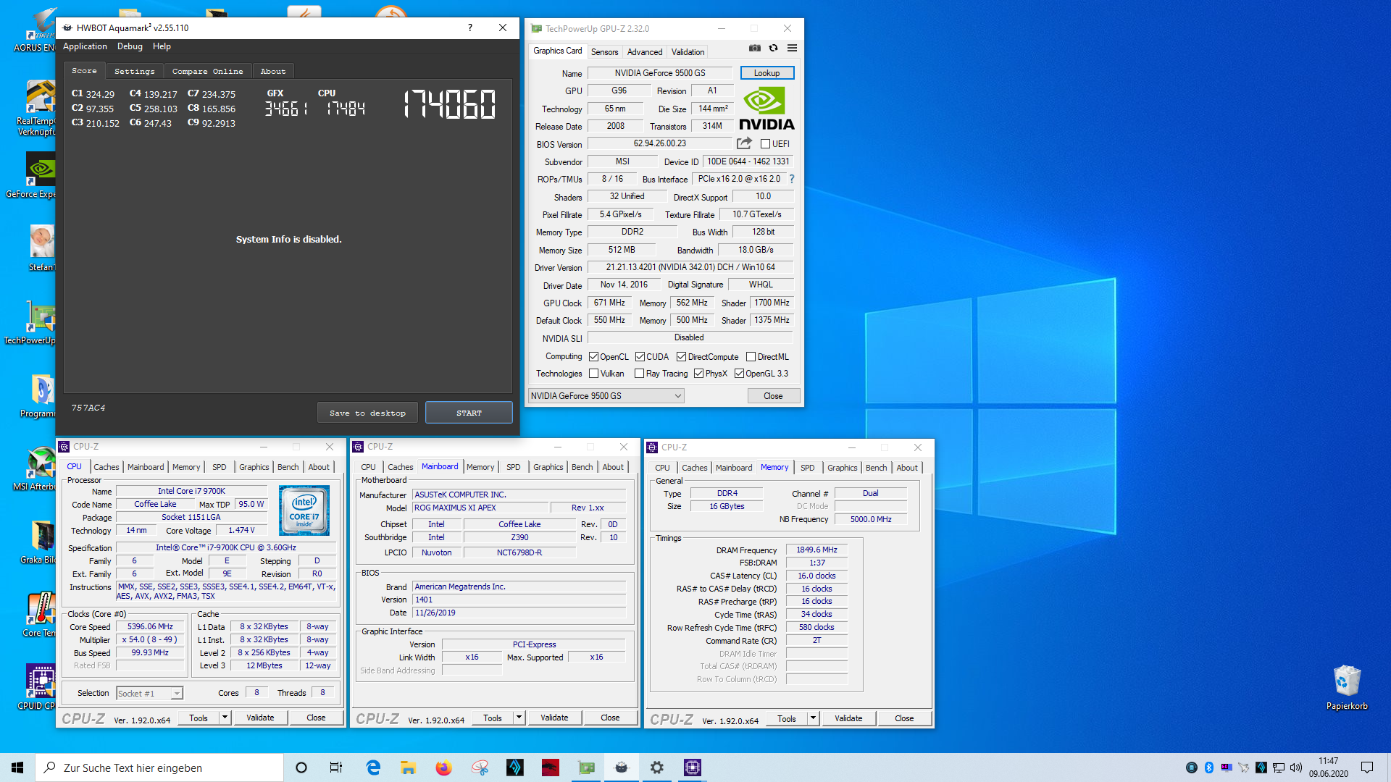Expand Tools arrow in the Mainboard CPU-Z window
This screenshot has height=782, width=1391.
pyautogui.click(x=519, y=718)
